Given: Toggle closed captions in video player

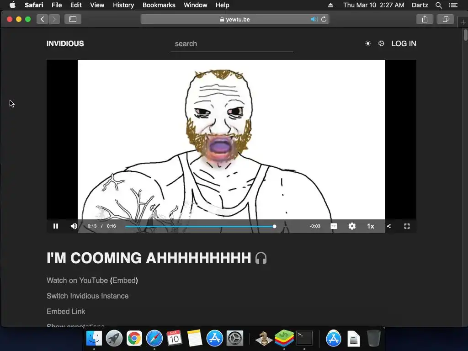Looking at the screenshot, I should tap(334, 226).
